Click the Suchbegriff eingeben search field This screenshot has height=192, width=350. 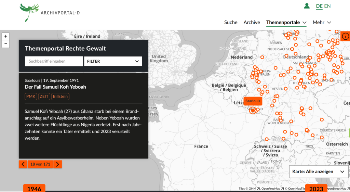[x=54, y=61]
